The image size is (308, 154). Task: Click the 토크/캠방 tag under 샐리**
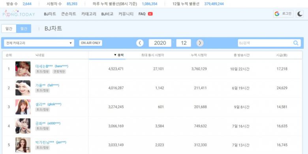42,110
